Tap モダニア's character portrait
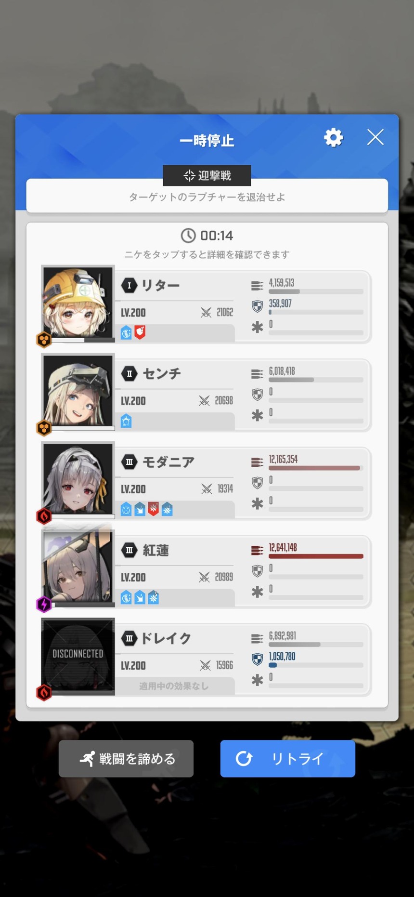 (x=78, y=479)
